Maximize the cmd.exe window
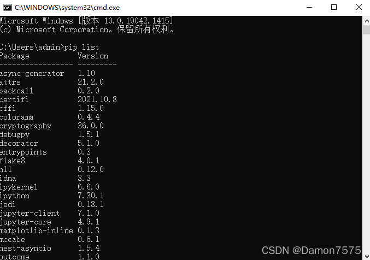The height and width of the screenshot is (260, 370). [x=334, y=7]
